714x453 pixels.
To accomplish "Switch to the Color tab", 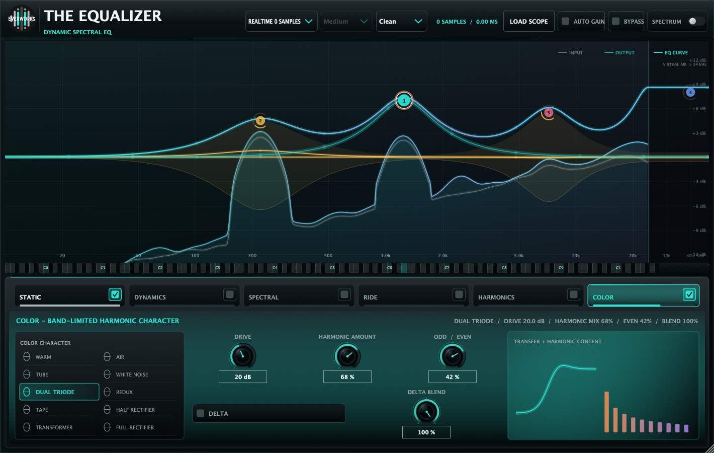I will point(643,296).
